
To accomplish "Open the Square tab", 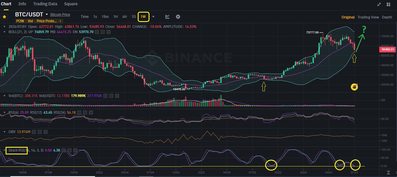I will pos(71,4).
